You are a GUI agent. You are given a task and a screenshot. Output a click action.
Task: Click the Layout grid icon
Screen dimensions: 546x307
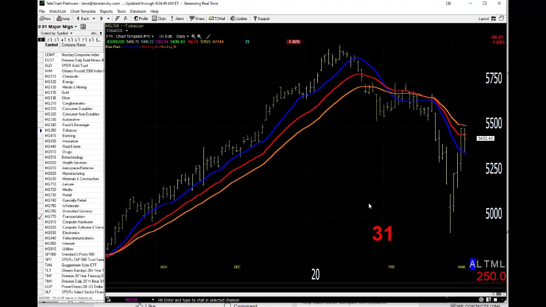coord(494,19)
